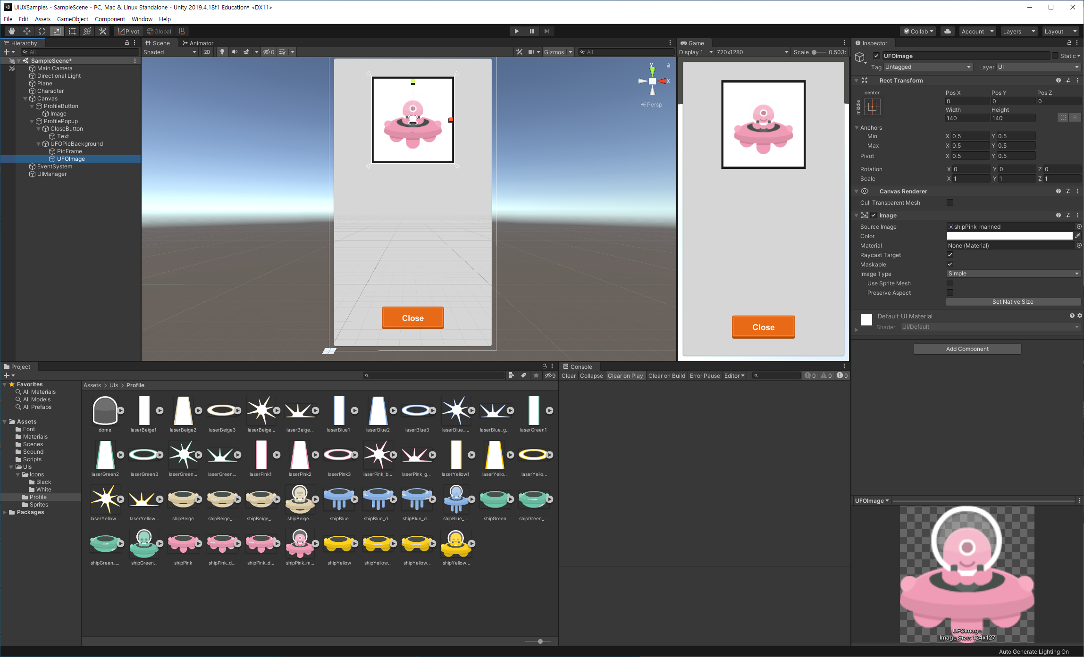Click the Step forward button
This screenshot has height=657, width=1084.
(x=546, y=31)
